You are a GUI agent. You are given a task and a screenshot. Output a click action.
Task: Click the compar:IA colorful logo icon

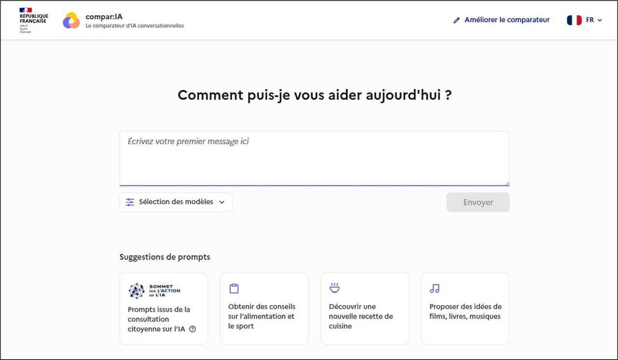[71, 20]
